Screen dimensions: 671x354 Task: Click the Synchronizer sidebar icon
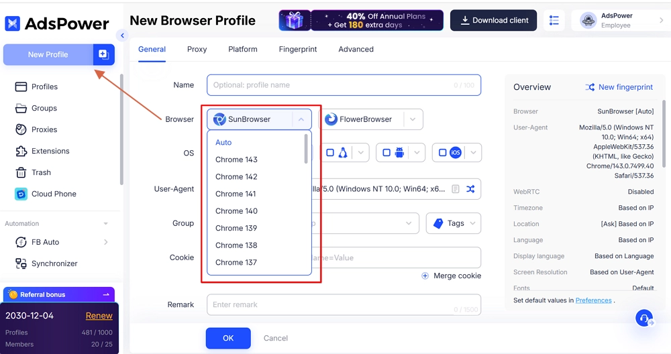pyautogui.click(x=21, y=263)
